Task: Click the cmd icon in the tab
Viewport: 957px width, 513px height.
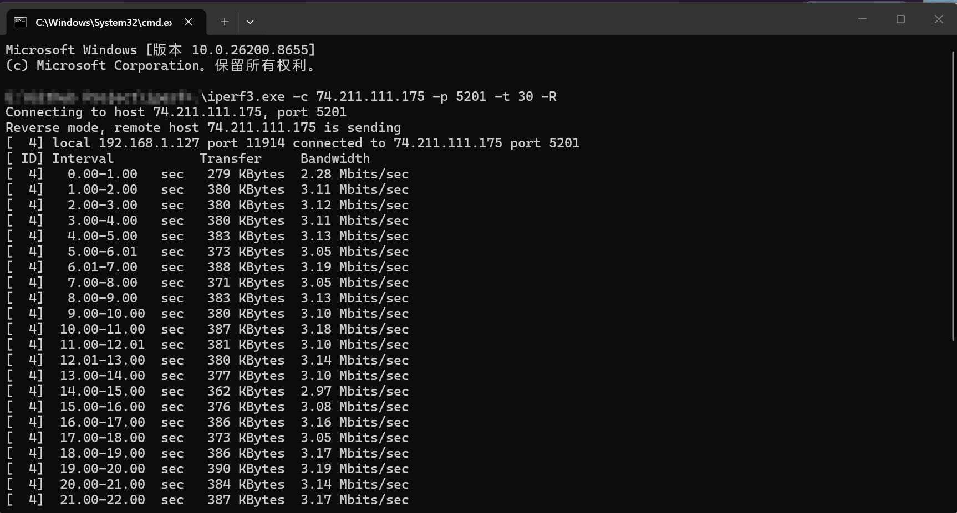Action: point(21,22)
